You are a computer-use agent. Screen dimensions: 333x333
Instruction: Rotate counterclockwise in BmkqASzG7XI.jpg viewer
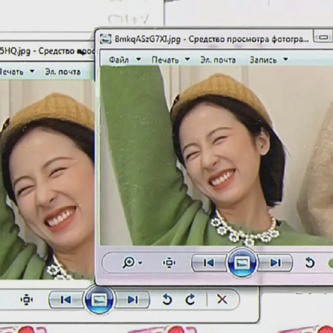click(x=310, y=263)
